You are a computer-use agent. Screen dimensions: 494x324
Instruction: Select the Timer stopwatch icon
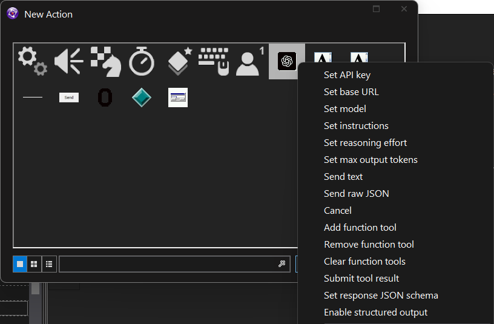pyautogui.click(x=142, y=61)
